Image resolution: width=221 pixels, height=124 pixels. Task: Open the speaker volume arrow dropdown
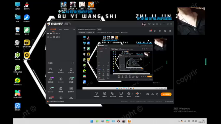pyautogui.click(x=141, y=94)
